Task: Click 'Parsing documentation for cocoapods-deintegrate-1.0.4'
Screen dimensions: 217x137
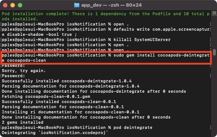Action: pyautogui.click(x=70, y=86)
